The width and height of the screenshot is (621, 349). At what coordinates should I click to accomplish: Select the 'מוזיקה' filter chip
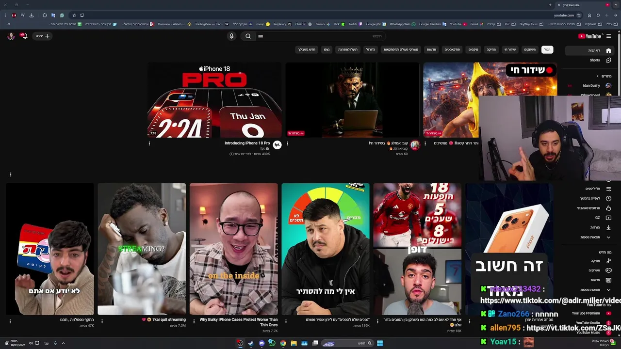pos(491,49)
